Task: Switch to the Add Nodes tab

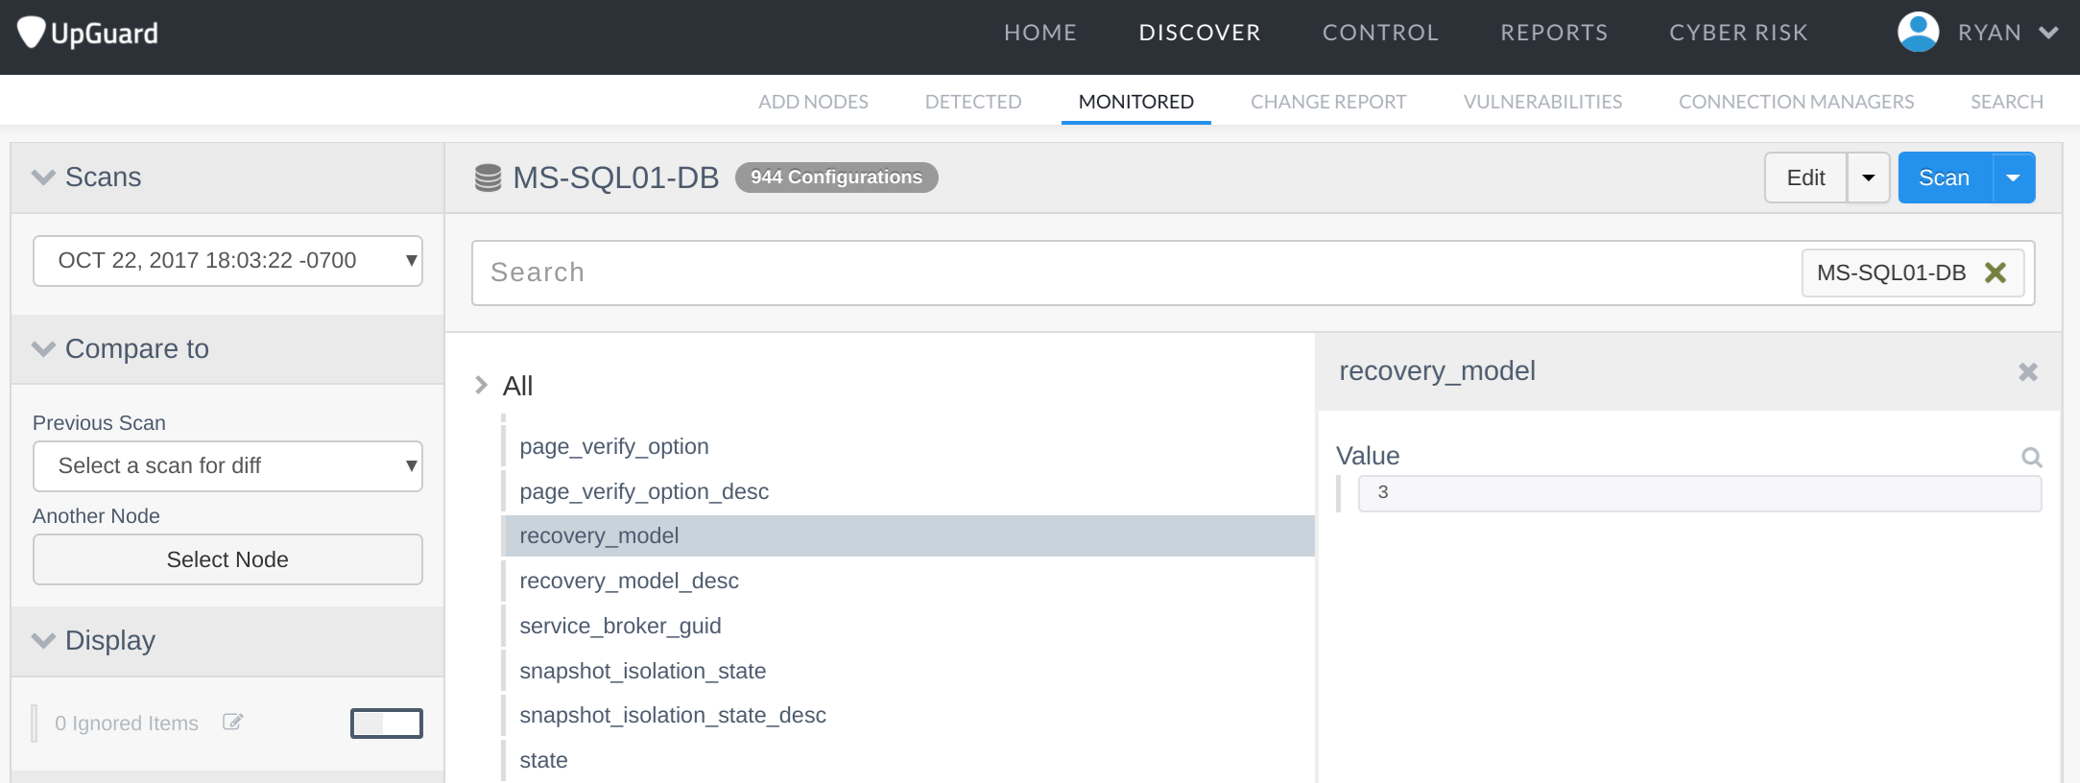Action: 813,102
